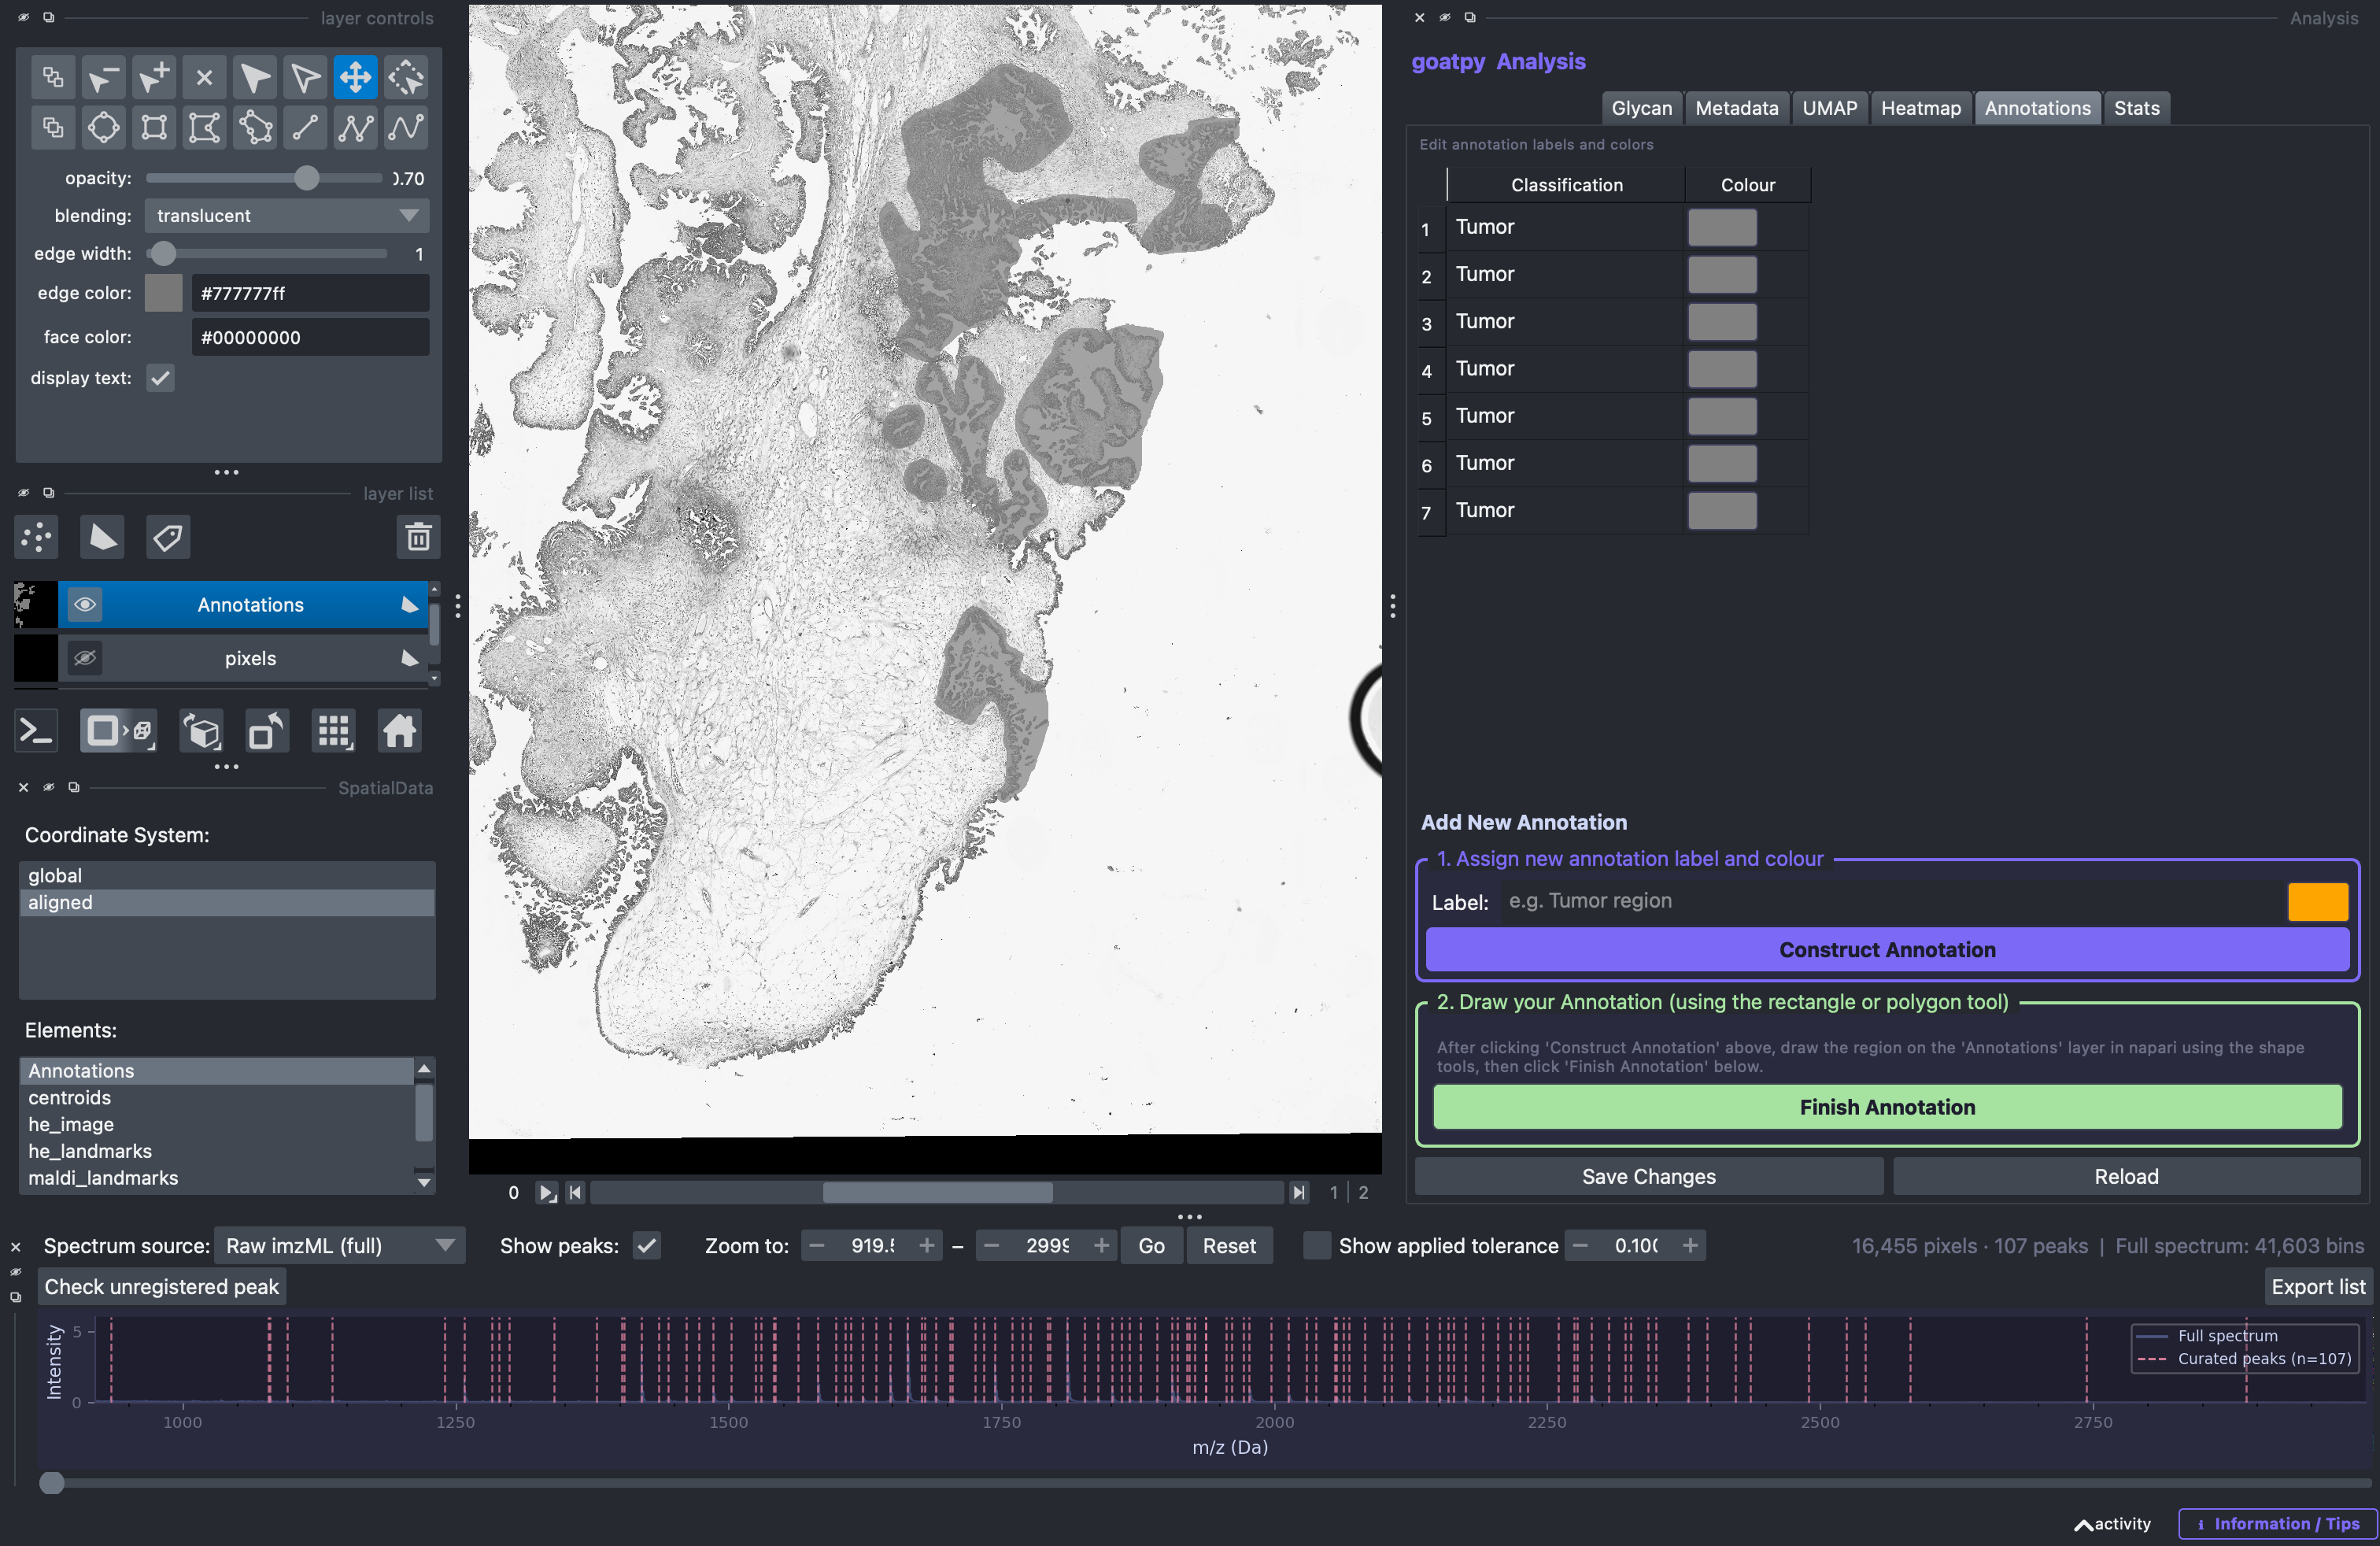Open the orange annotation colour swatch
The image size is (2380, 1546).
pyautogui.click(x=2317, y=902)
